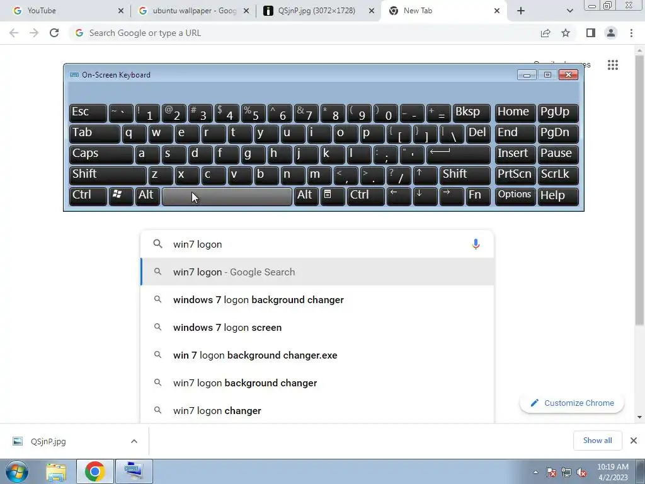
Task: Toggle the Insert key
Action: (515, 155)
